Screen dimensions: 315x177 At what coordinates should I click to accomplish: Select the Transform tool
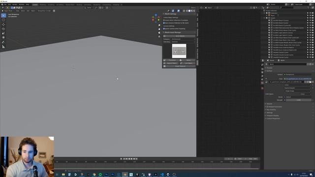tap(3, 37)
